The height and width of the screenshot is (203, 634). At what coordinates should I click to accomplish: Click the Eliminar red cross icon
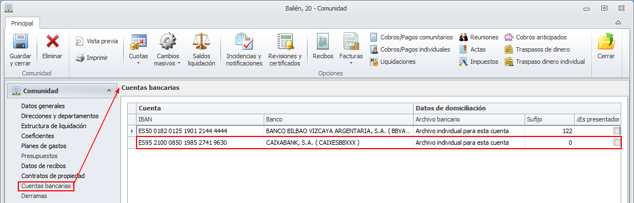(52, 42)
